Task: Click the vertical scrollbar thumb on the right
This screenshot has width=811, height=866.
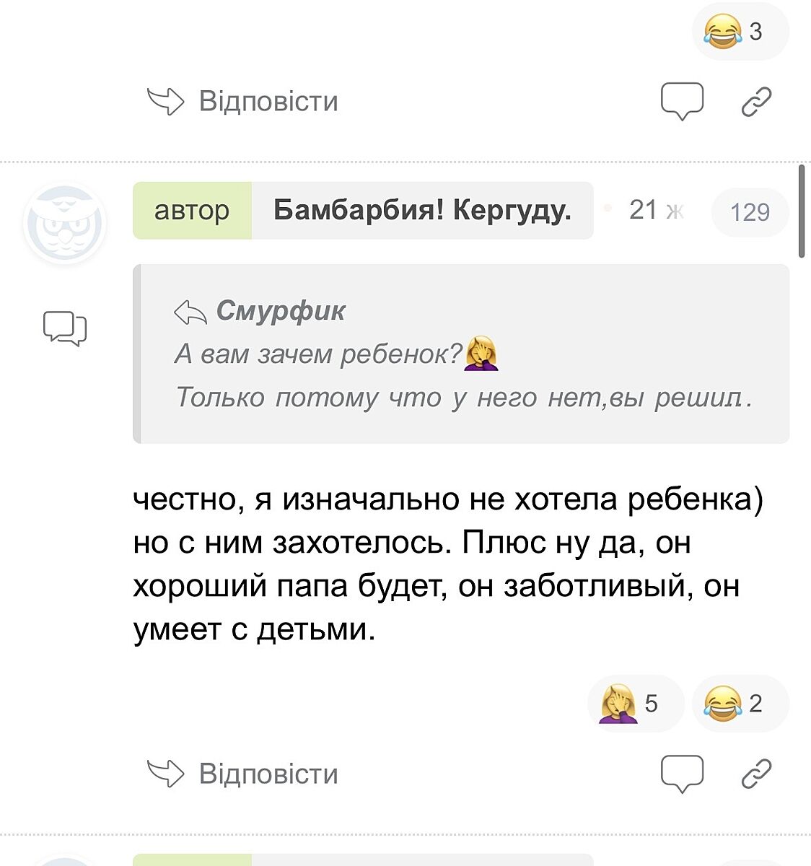Action: 801,211
